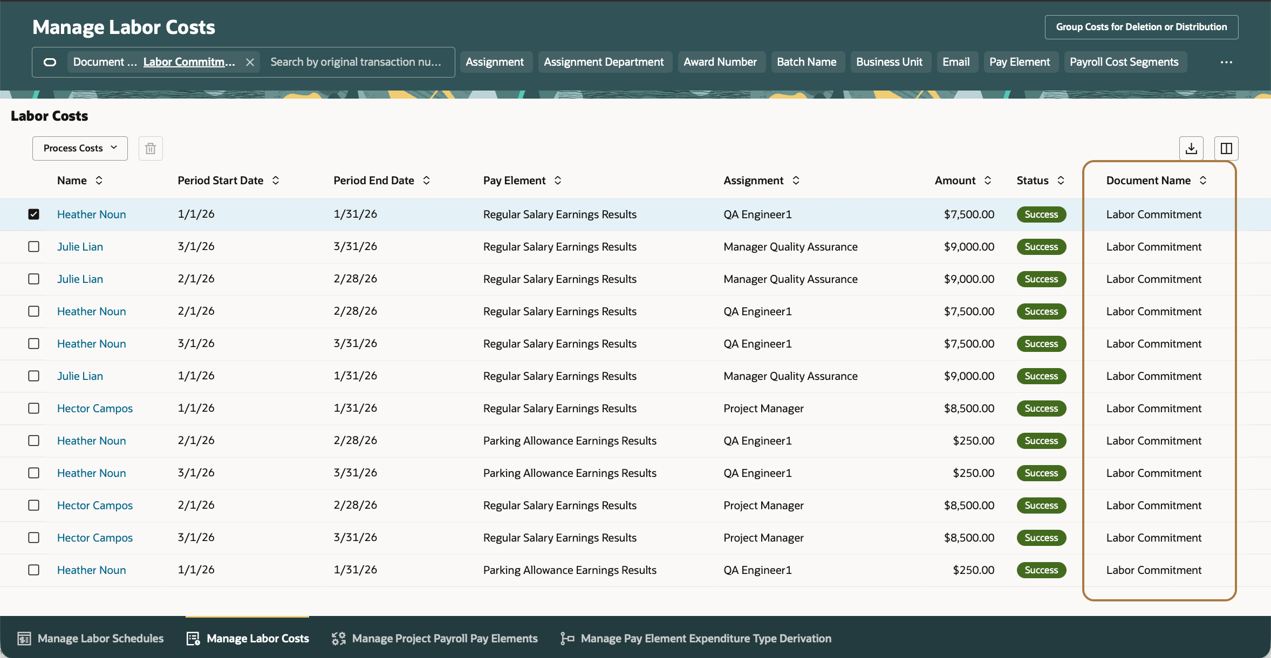Click the saved search toggle icon in search bar
1271x658 pixels.
point(50,62)
